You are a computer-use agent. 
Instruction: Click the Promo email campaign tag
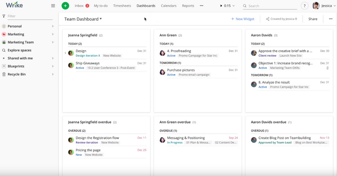194,75
